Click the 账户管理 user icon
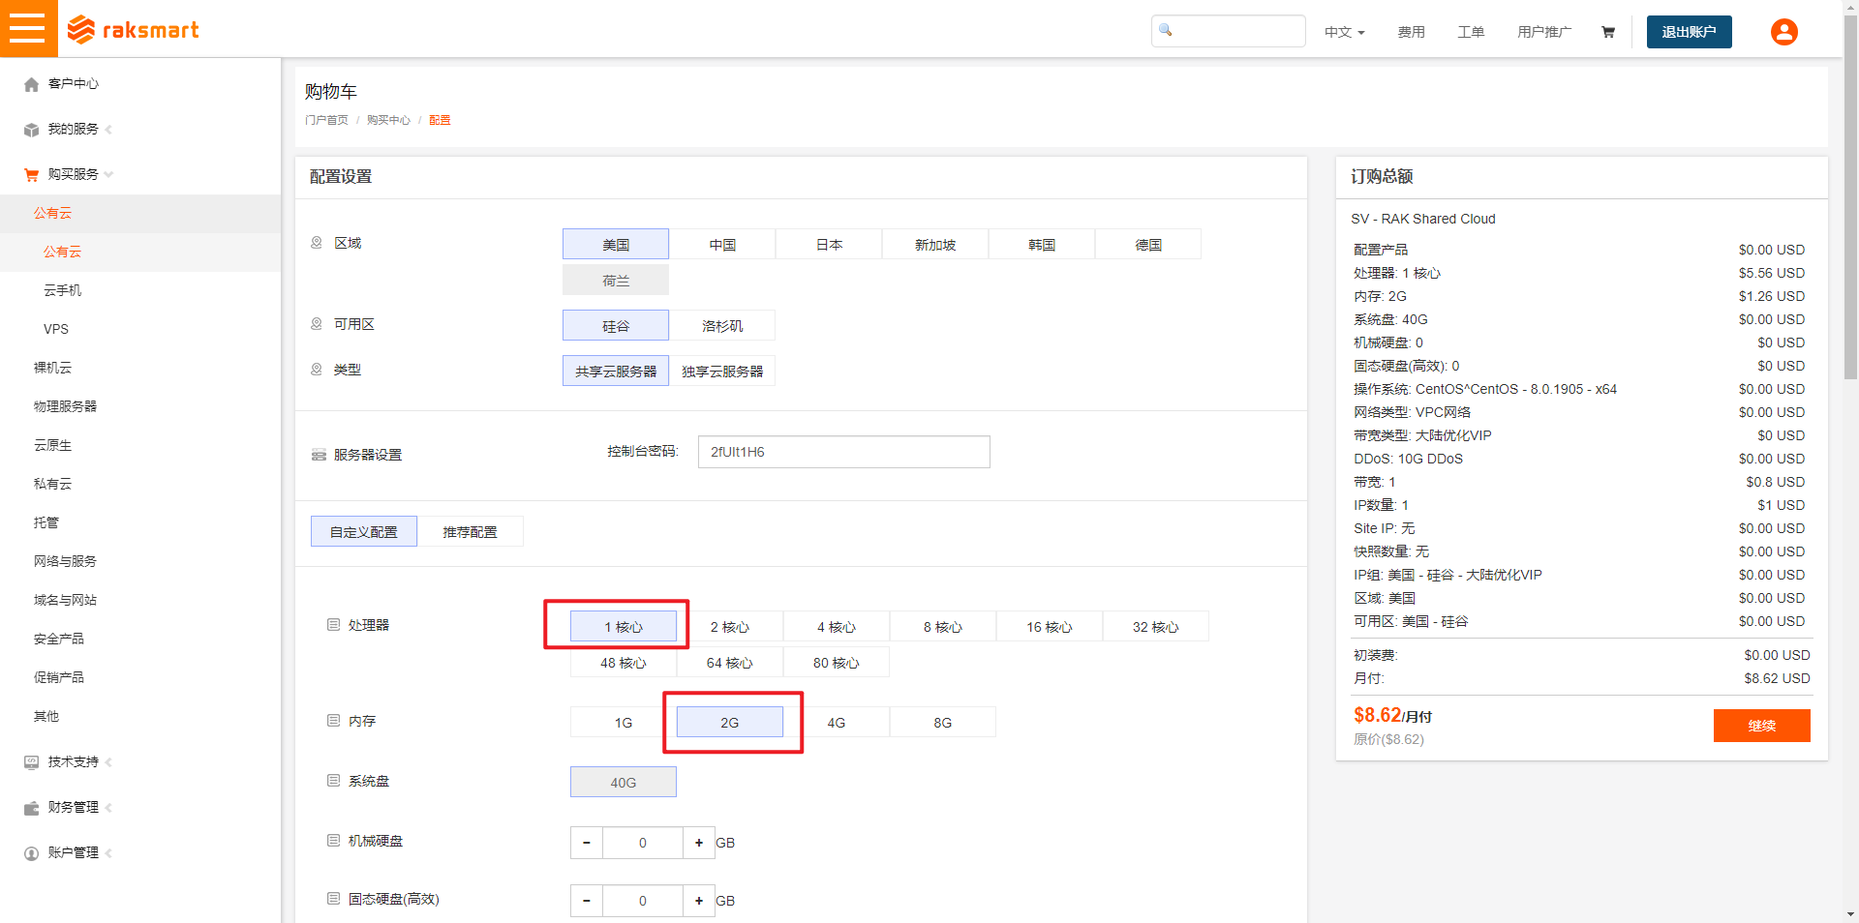 click(x=32, y=853)
